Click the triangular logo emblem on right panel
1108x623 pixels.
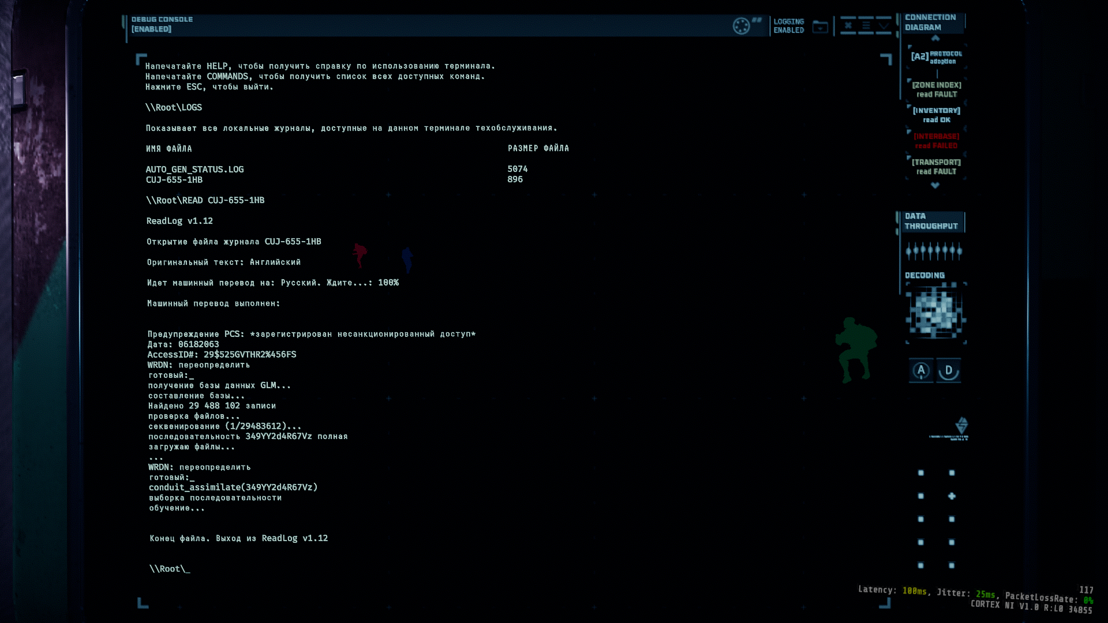coord(961,426)
